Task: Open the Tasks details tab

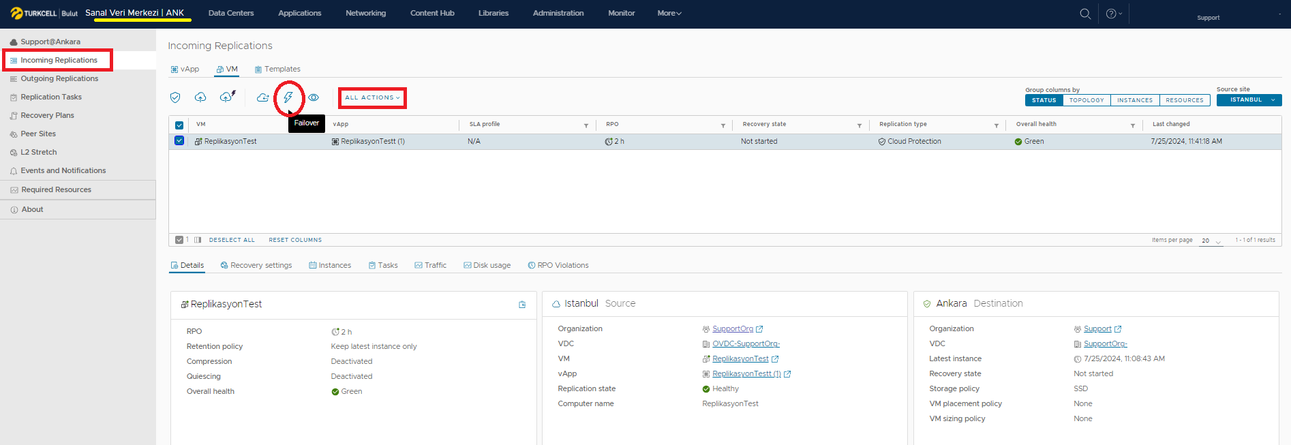Action: [383, 266]
